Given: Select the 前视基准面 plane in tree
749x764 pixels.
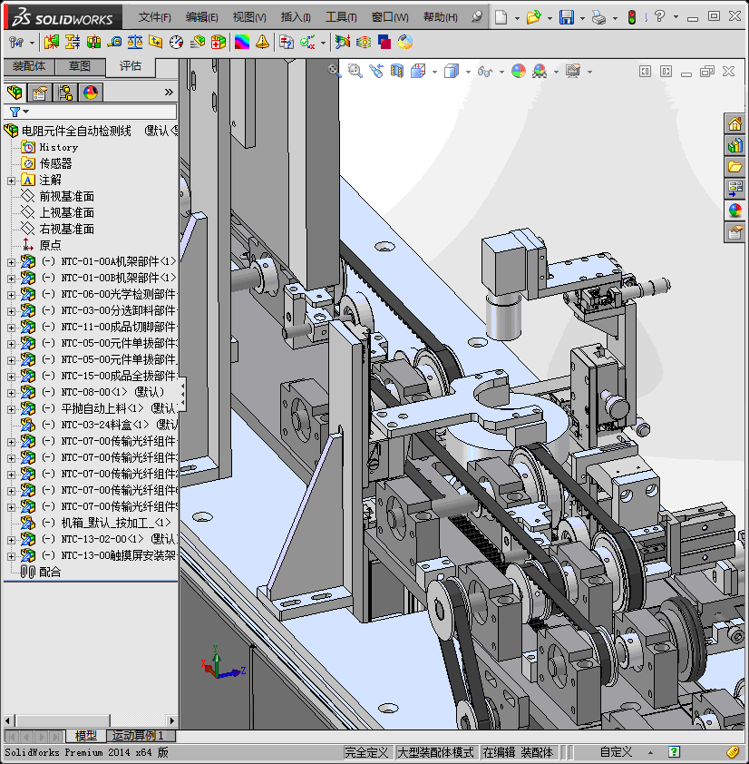Looking at the screenshot, I should [x=66, y=196].
